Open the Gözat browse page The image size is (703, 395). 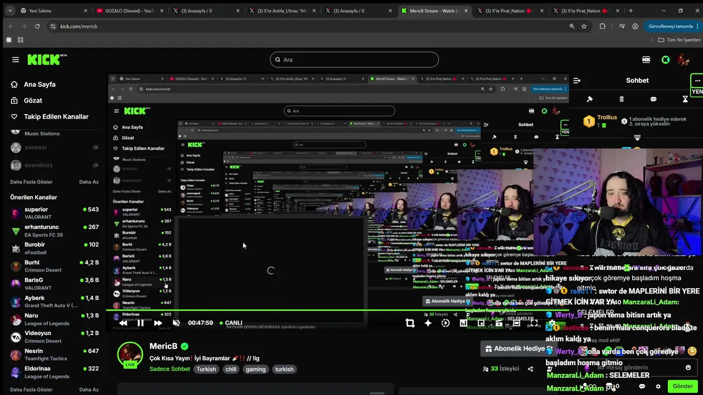33,100
